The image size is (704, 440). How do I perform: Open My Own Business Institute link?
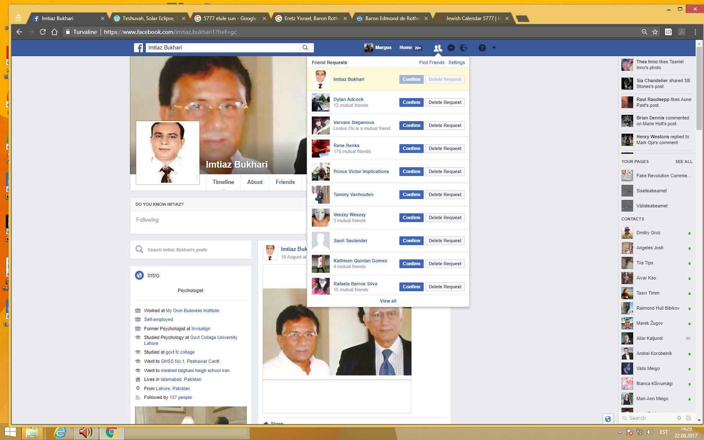coord(192,311)
